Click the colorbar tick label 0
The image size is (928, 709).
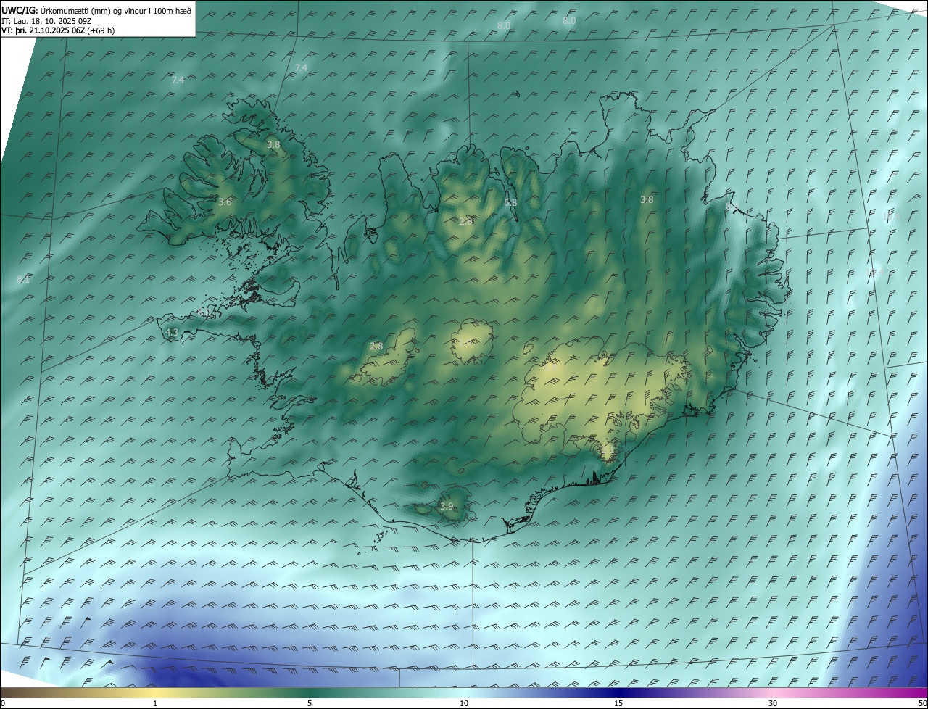3,703
